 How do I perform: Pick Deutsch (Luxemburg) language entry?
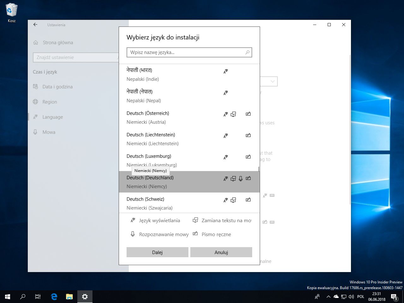point(189,160)
